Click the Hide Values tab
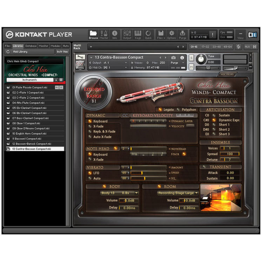The height and width of the screenshot is (262, 262). click(x=227, y=74)
